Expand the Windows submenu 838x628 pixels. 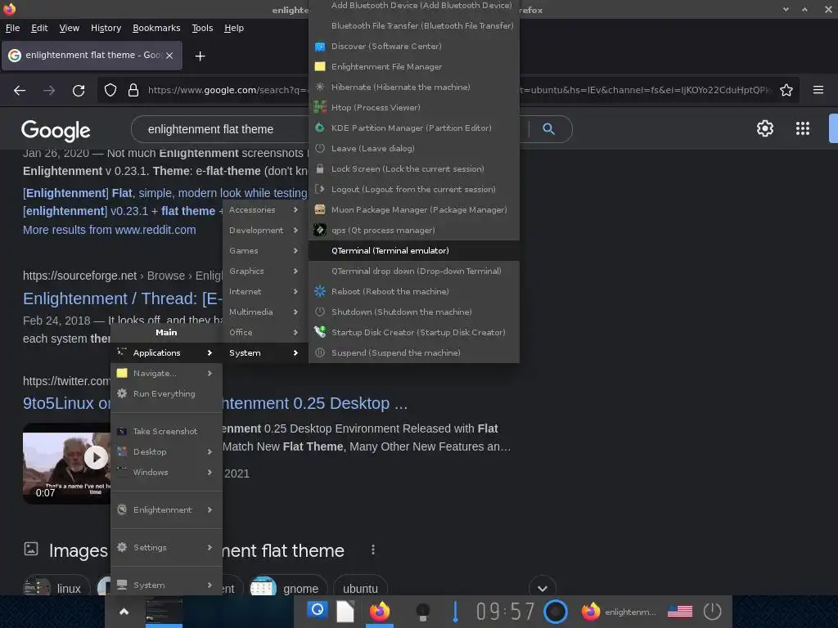(166, 472)
